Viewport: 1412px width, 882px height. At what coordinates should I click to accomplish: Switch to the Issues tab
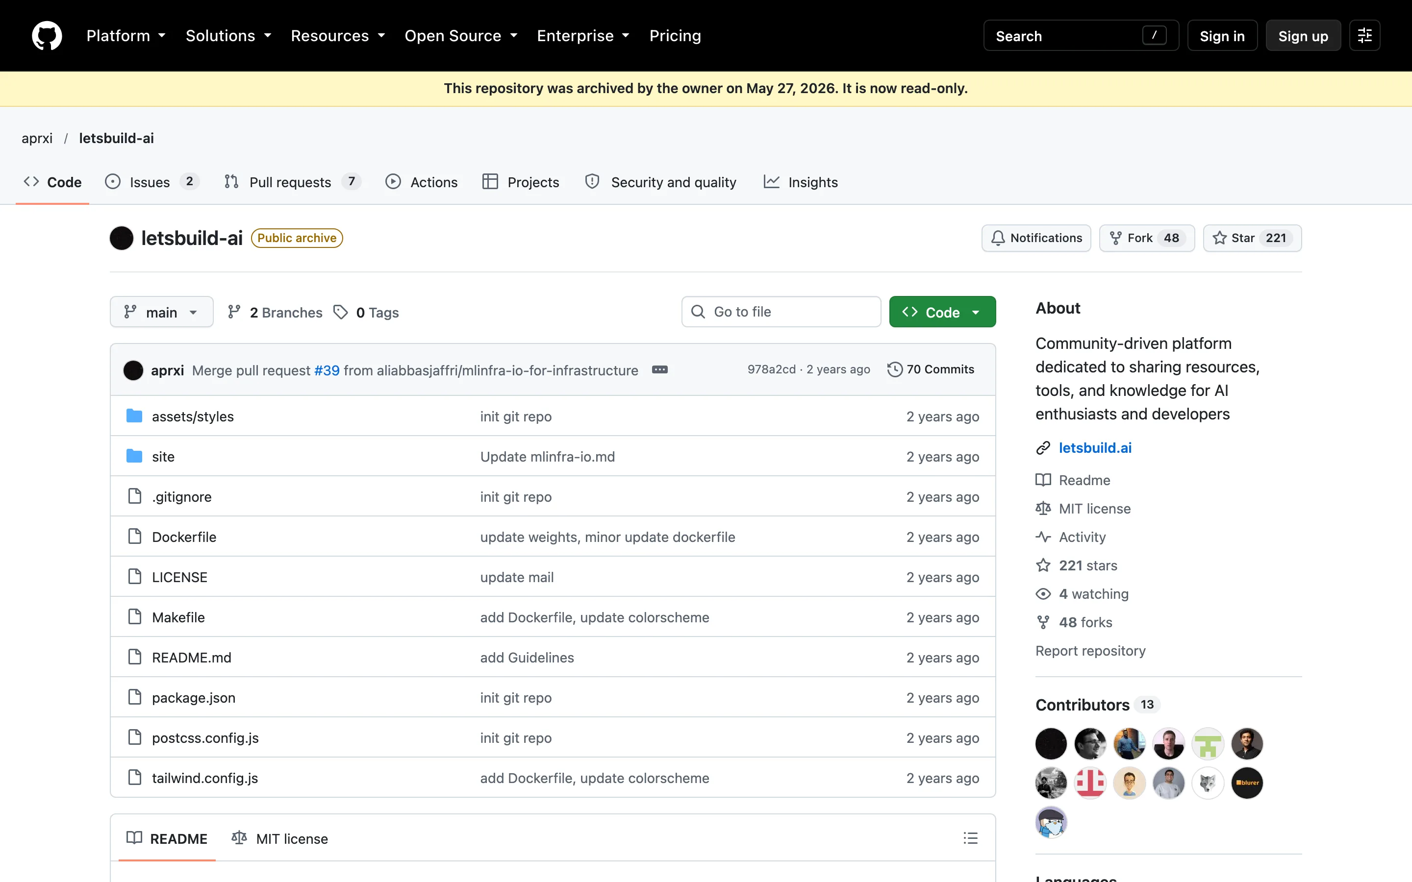pyautogui.click(x=152, y=182)
